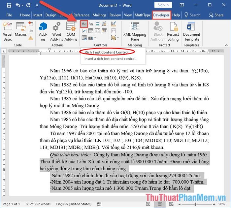The height and width of the screenshot is (208, 231).
Task: Open the Mailings tab
Action: click(x=99, y=15)
